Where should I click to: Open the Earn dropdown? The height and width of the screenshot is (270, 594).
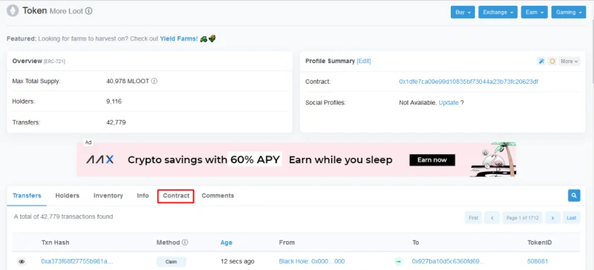[x=534, y=12]
